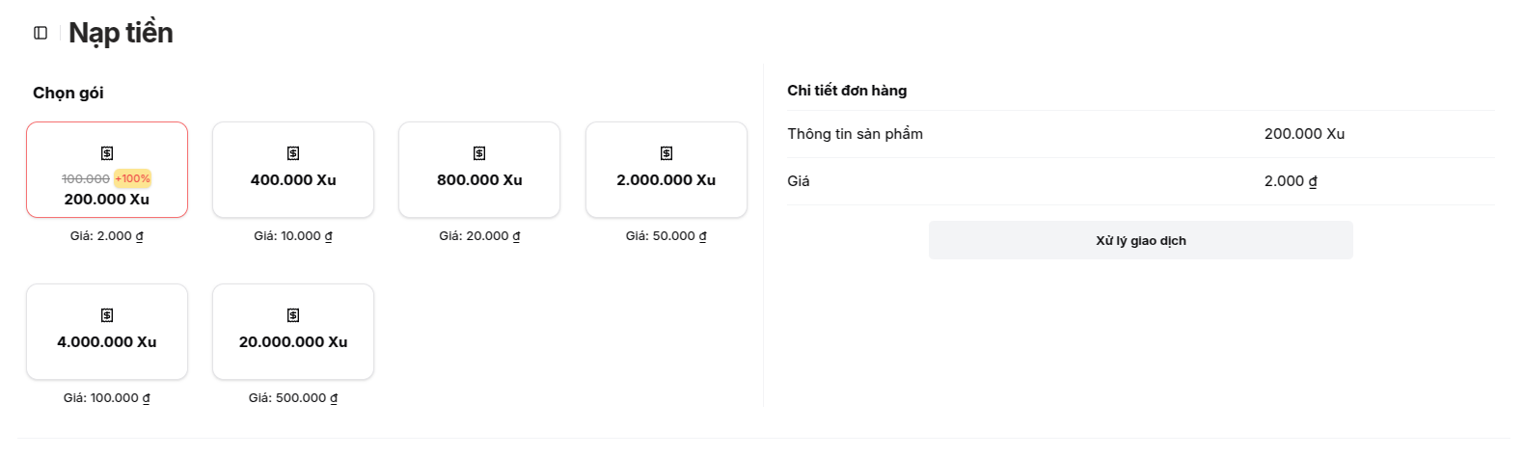
Task: Click the Nạp tiền page title
Action: [121, 33]
